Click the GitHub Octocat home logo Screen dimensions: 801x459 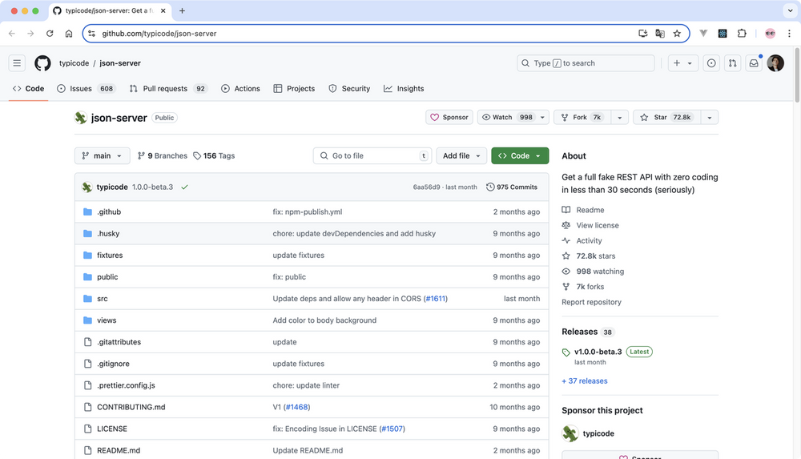(x=42, y=63)
